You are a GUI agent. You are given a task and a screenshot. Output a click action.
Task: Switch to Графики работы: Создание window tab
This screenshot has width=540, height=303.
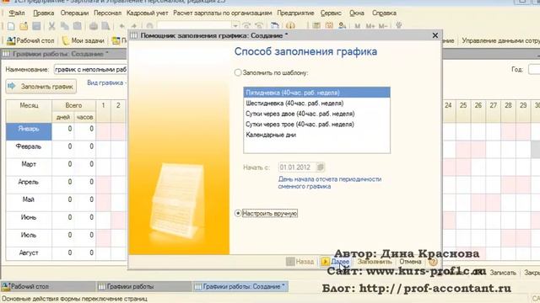point(240,286)
